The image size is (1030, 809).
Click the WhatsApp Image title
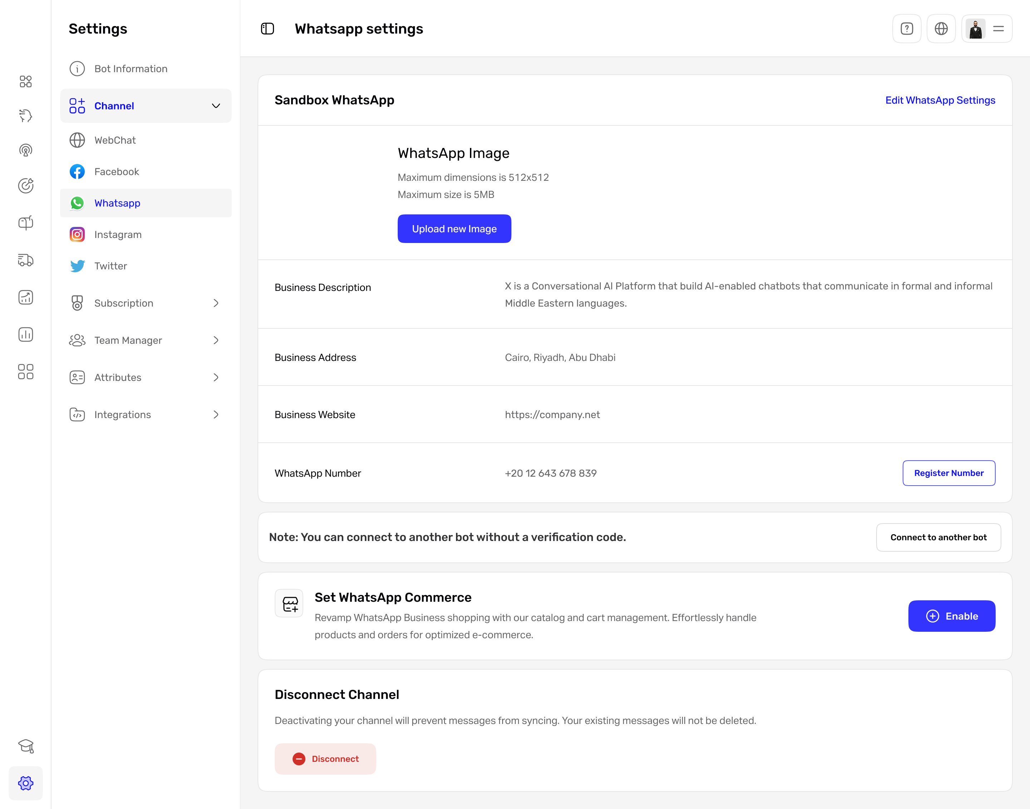tap(453, 153)
